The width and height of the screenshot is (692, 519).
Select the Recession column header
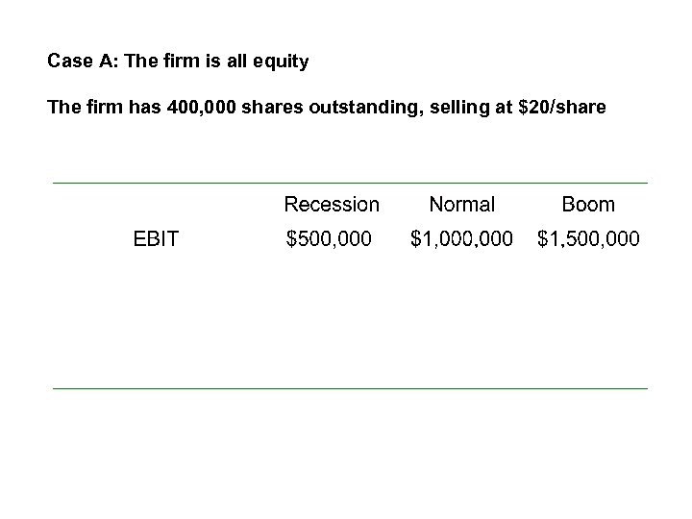[332, 205]
